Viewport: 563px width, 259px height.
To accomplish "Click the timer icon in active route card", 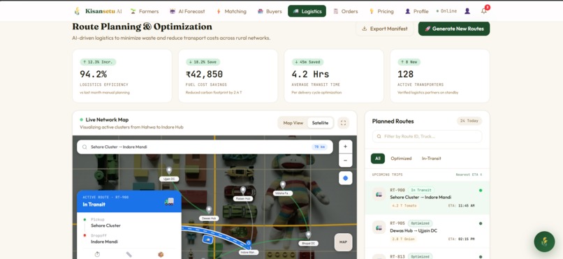I will tap(97, 254).
